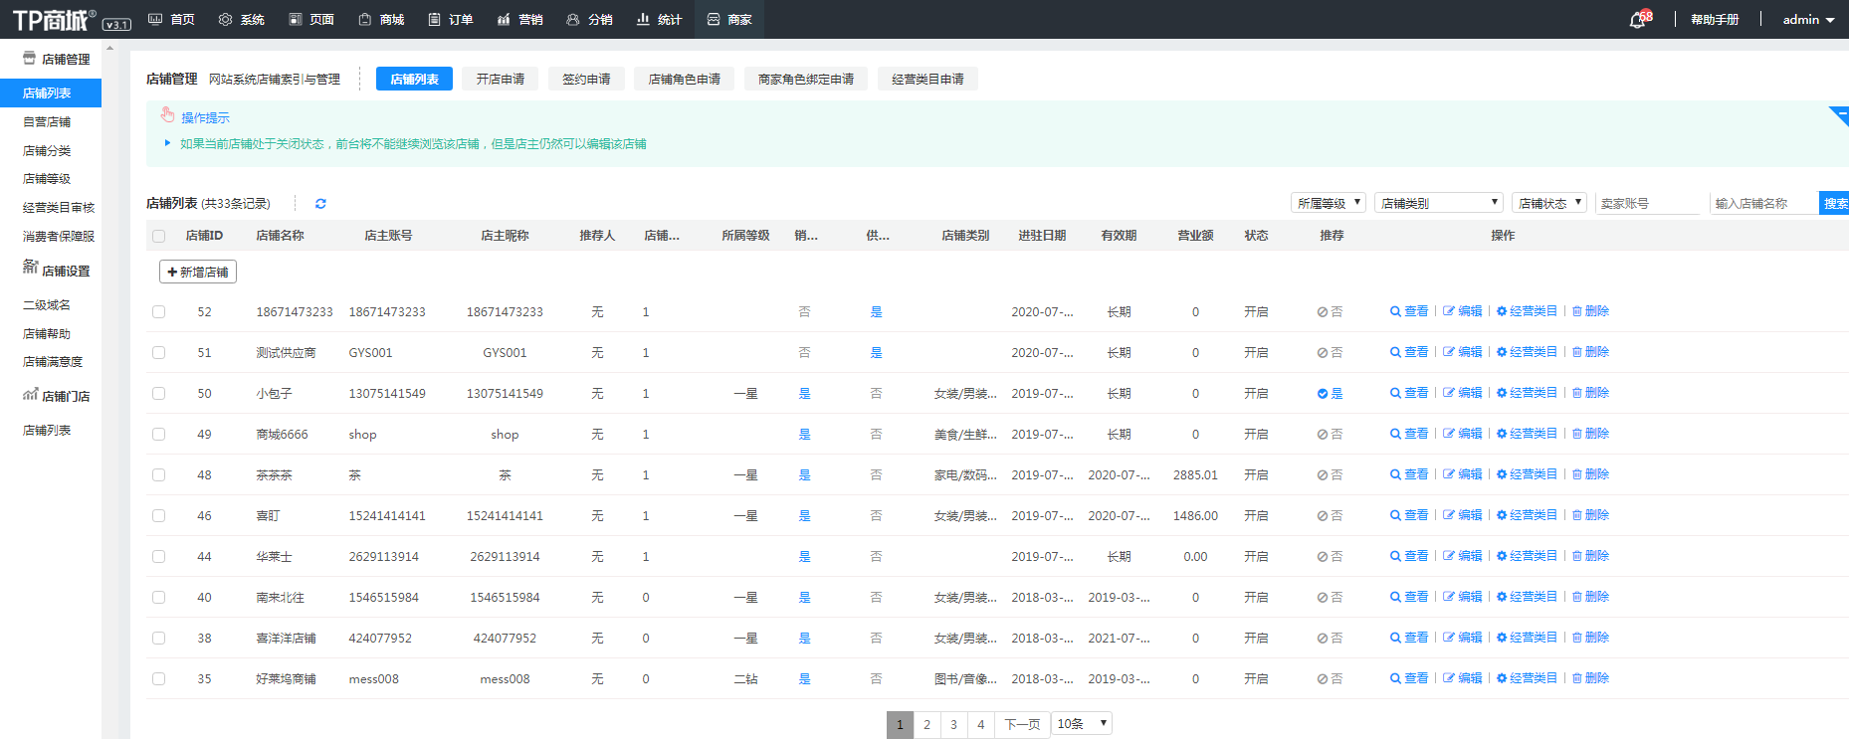Open the 店铺状态 filter dropdown
The image size is (1849, 739).
pyautogui.click(x=1548, y=203)
